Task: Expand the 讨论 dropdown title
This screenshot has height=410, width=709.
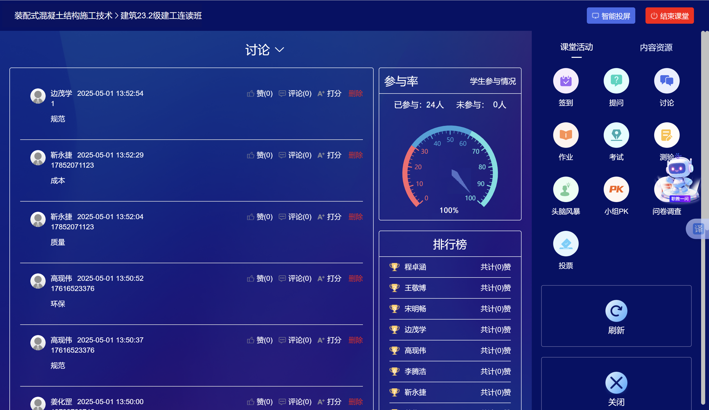Action: 264,50
